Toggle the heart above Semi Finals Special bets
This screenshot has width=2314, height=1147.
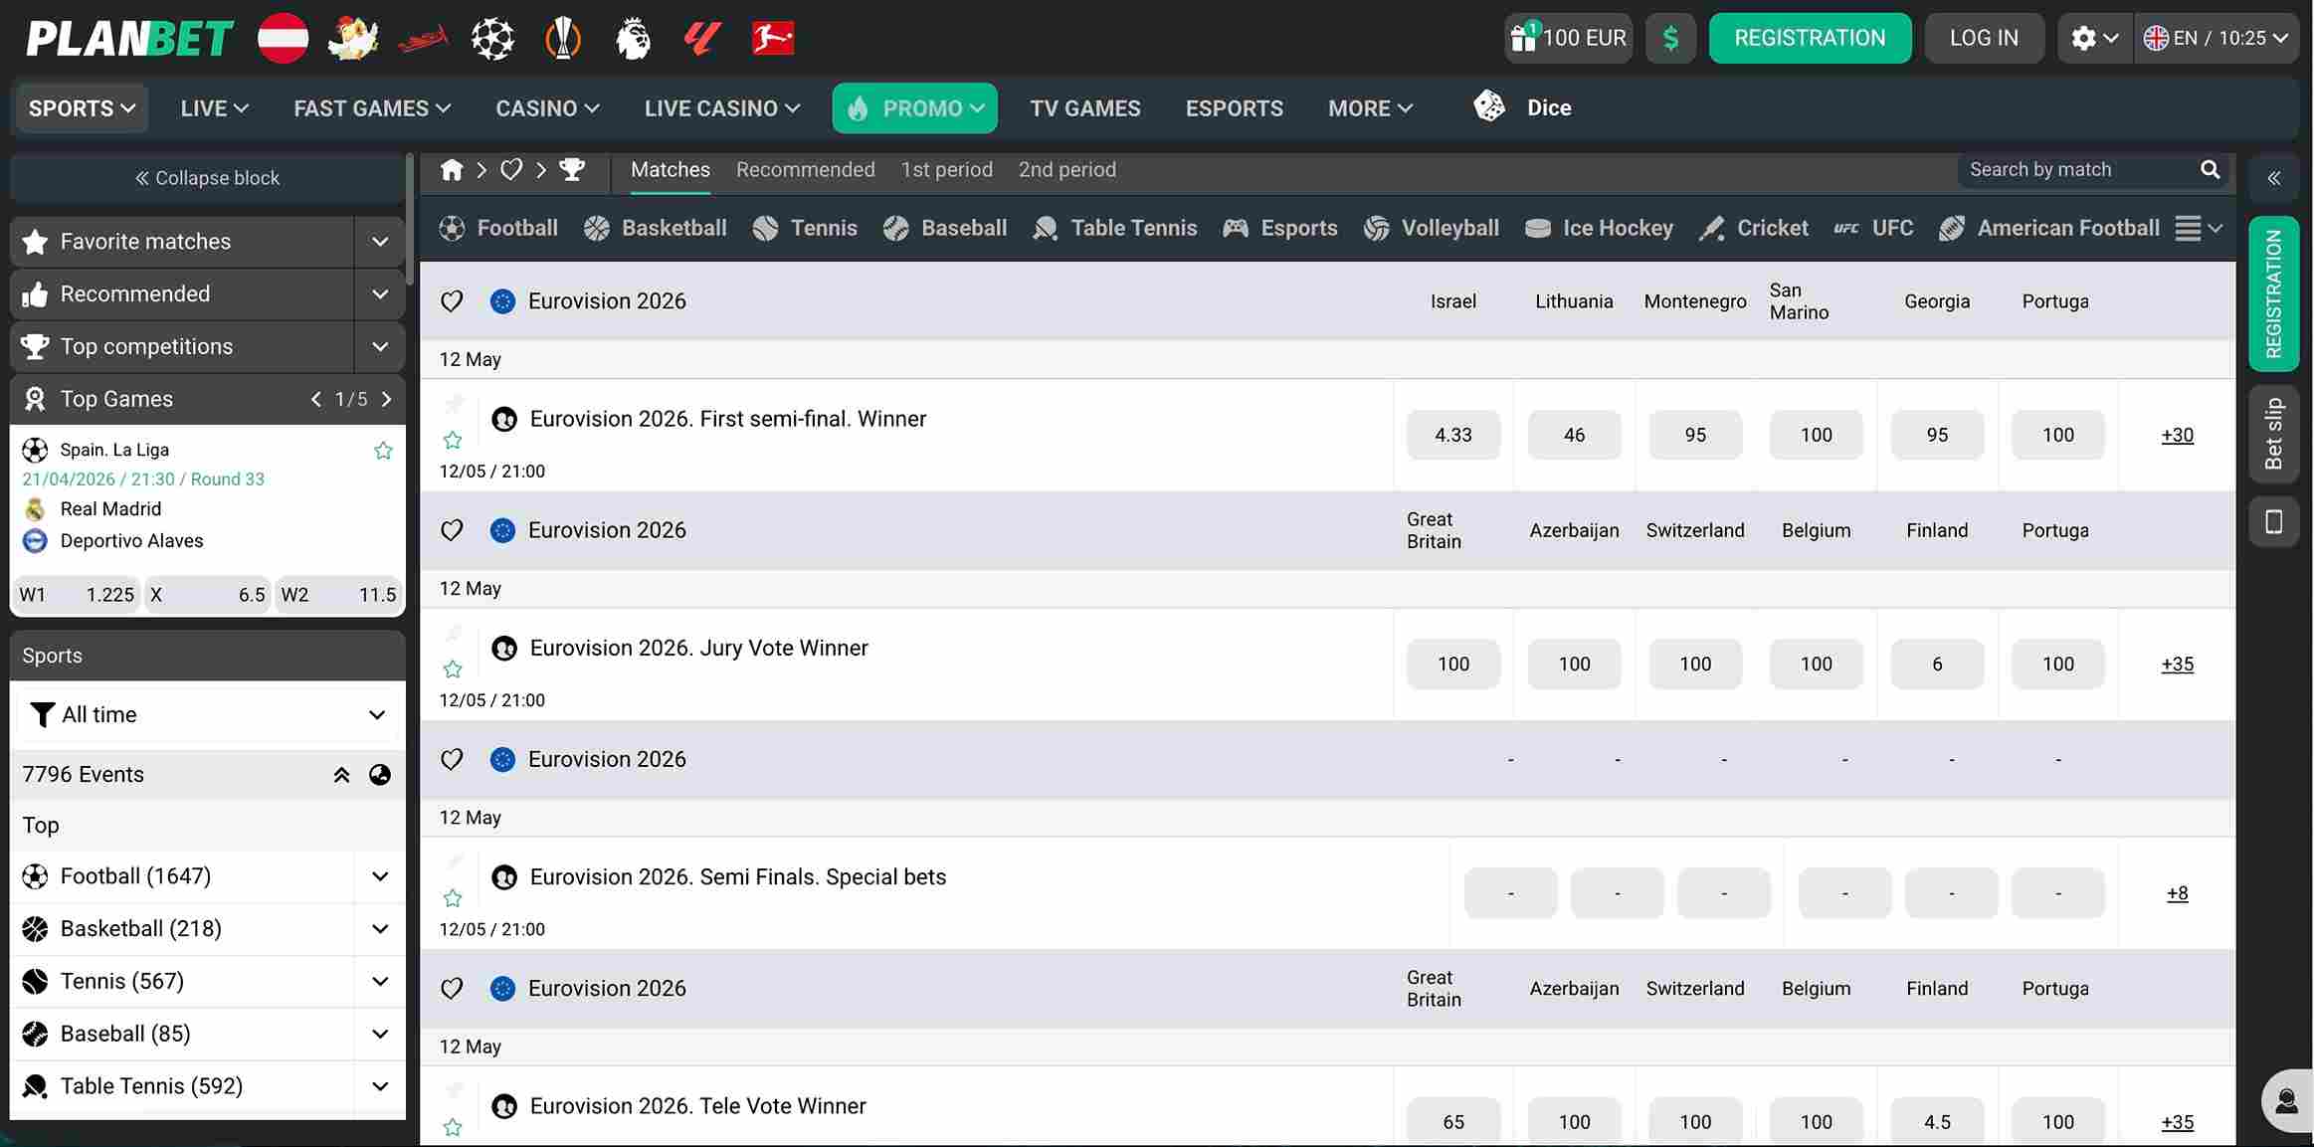pyautogui.click(x=452, y=759)
